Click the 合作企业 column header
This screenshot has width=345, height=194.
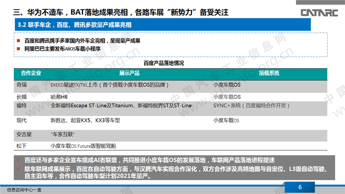click(x=31, y=73)
